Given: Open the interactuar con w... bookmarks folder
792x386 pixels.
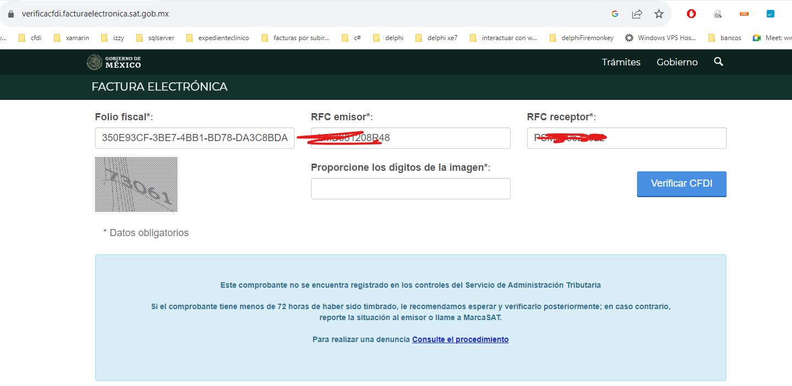Looking at the screenshot, I should 503,38.
